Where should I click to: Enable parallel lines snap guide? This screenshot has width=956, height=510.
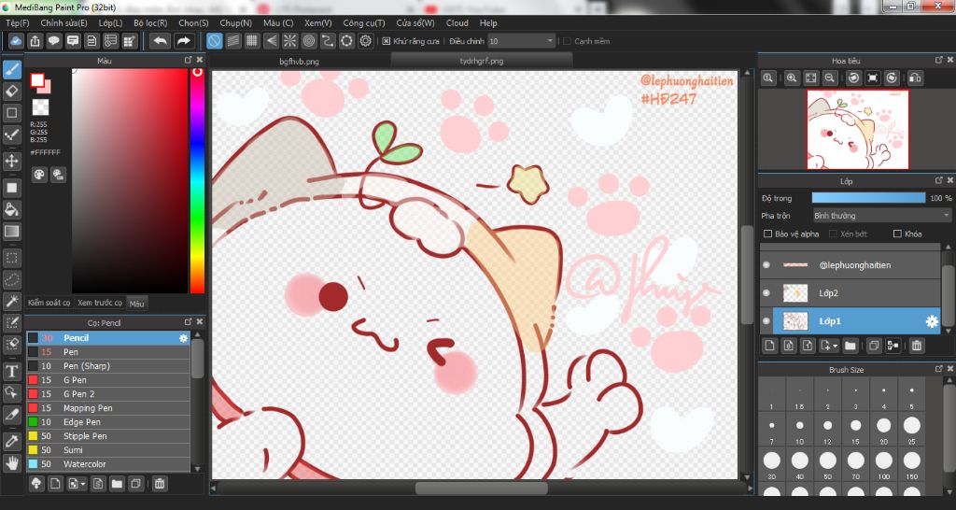click(x=232, y=41)
